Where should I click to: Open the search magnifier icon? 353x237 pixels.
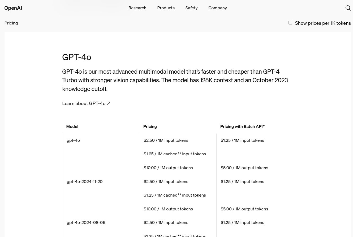point(348,8)
